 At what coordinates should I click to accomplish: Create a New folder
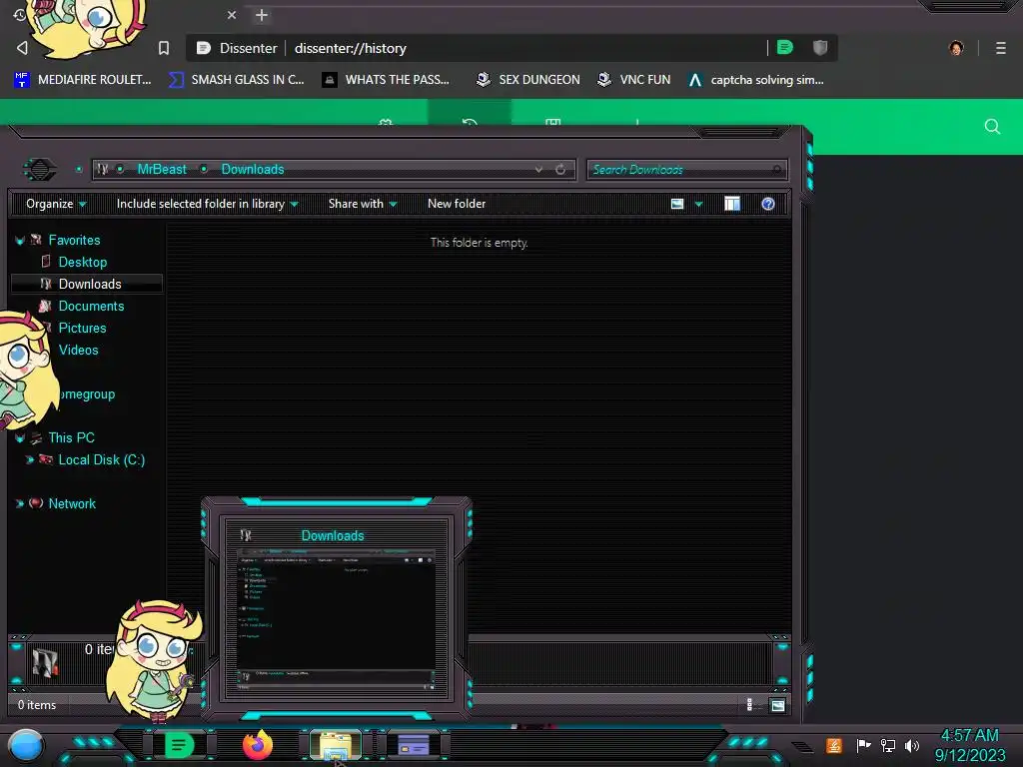457,204
